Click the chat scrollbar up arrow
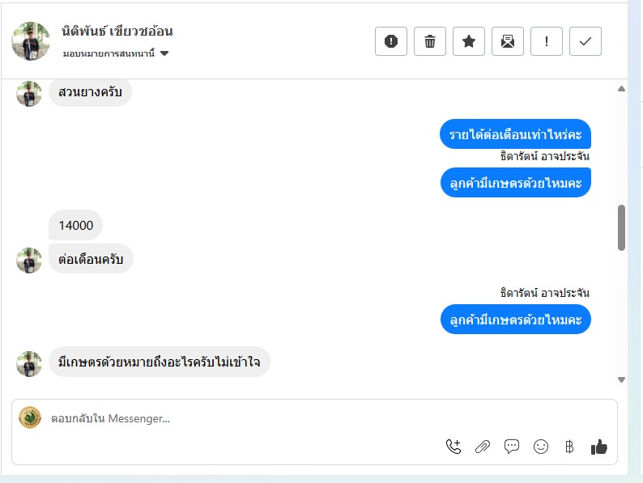This screenshot has width=643, height=483. (621, 88)
